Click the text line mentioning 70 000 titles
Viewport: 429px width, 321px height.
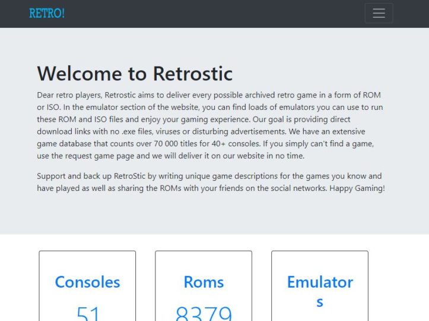205,144
